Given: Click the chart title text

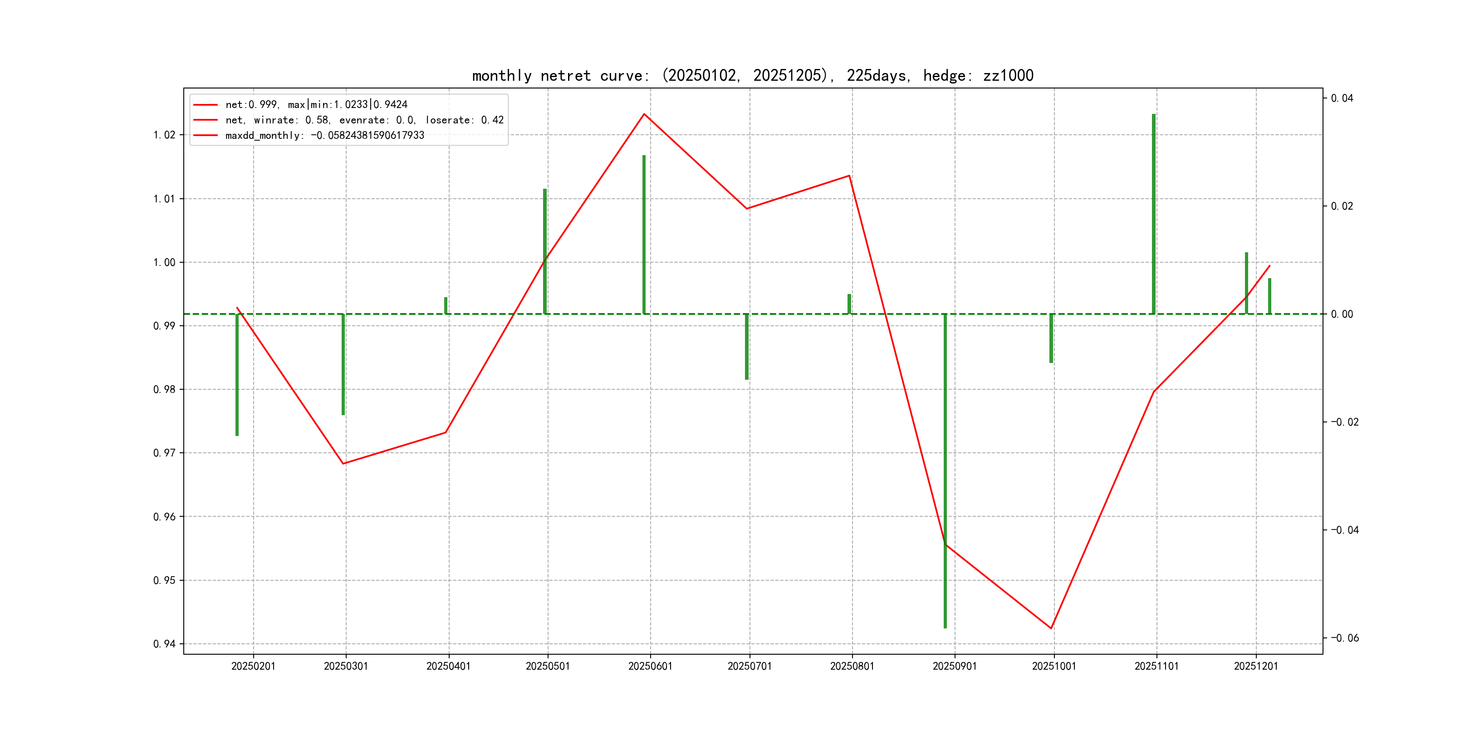Looking at the screenshot, I should point(752,75).
